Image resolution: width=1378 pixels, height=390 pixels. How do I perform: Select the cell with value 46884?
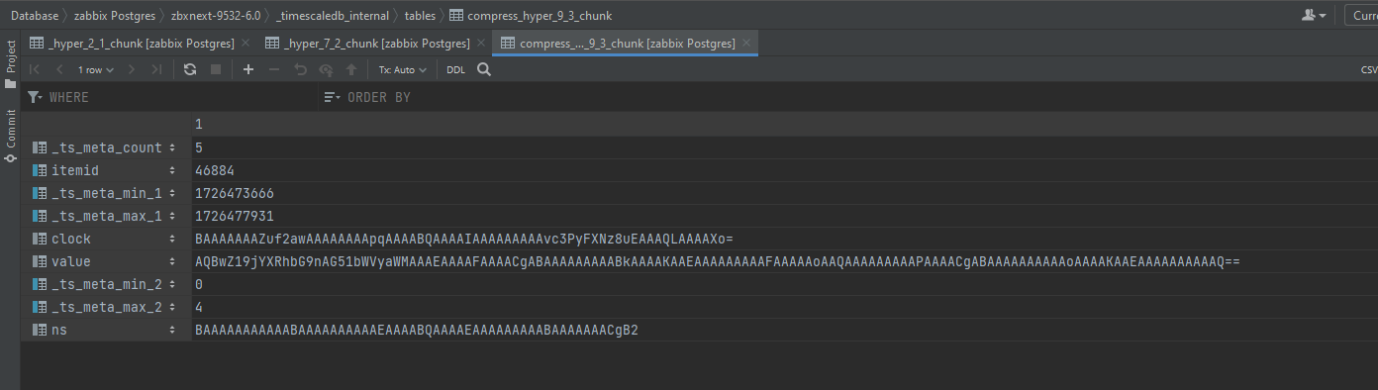[x=785, y=170]
